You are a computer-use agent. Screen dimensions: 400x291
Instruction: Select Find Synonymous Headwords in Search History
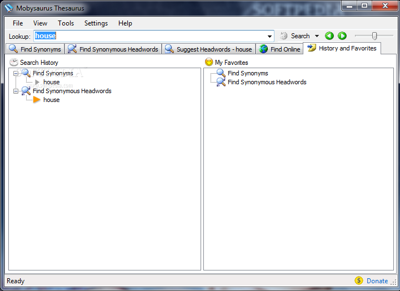click(72, 91)
